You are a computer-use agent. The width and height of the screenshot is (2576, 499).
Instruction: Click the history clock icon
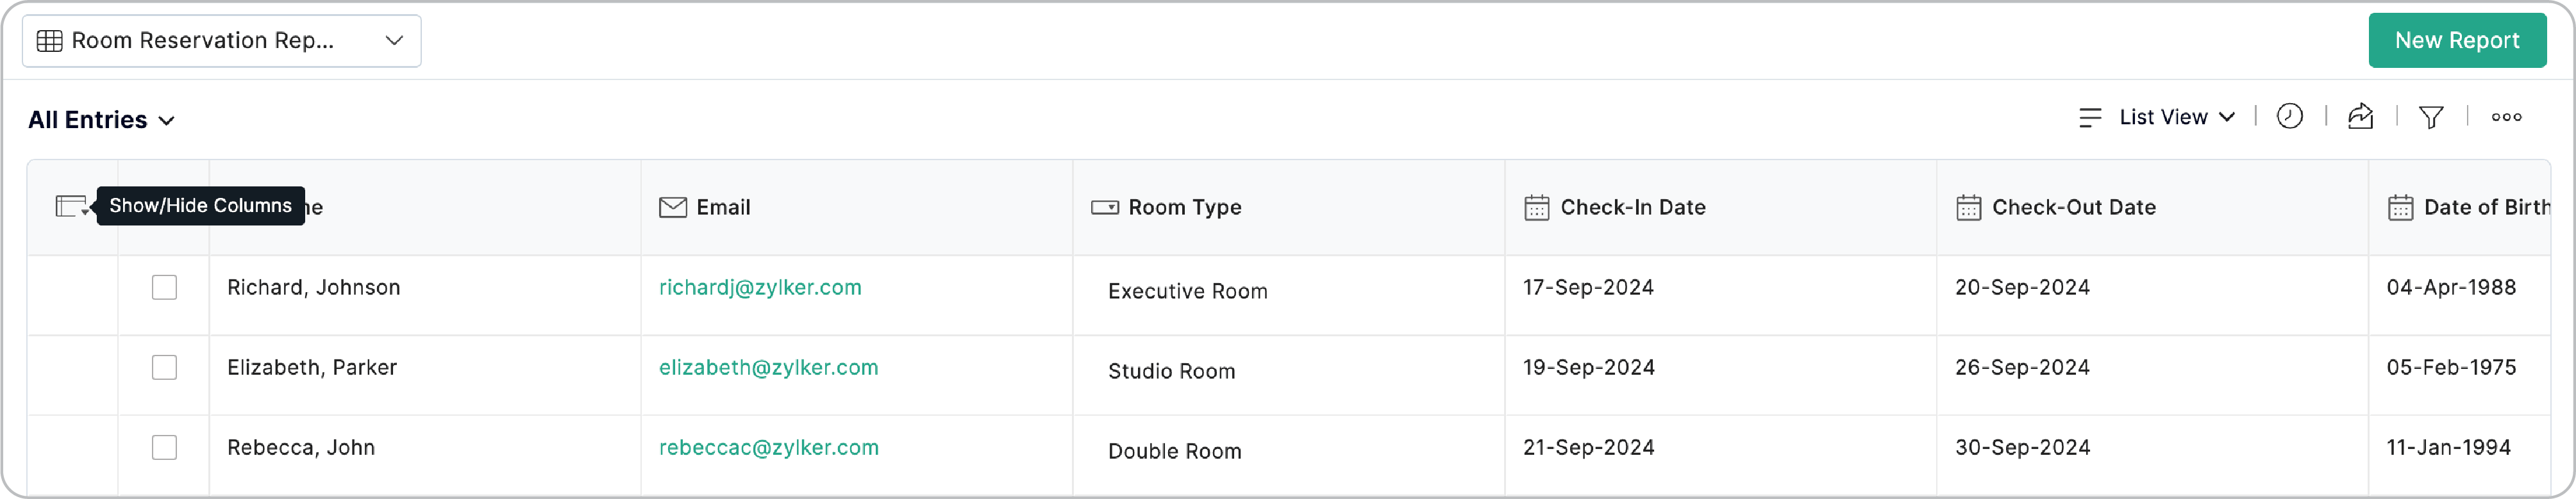(x=2290, y=117)
